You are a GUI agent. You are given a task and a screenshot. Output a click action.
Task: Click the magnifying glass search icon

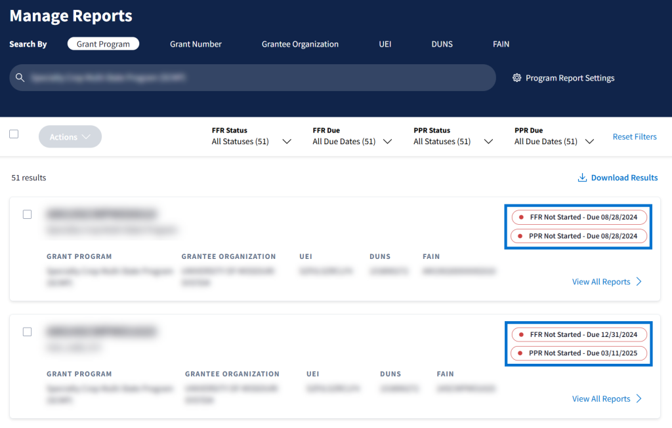coord(20,78)
